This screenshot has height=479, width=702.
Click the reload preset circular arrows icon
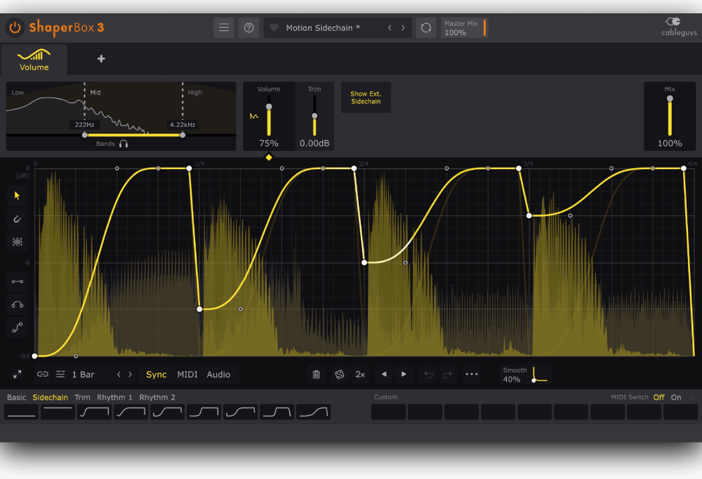point(426,28)
